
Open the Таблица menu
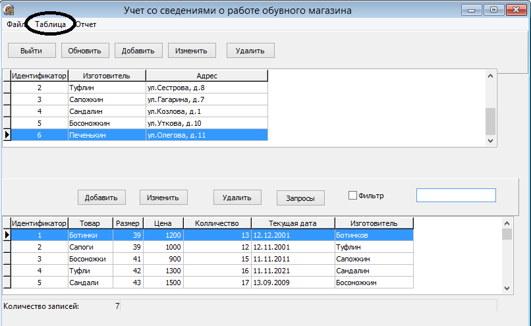(x=50, y=24)
